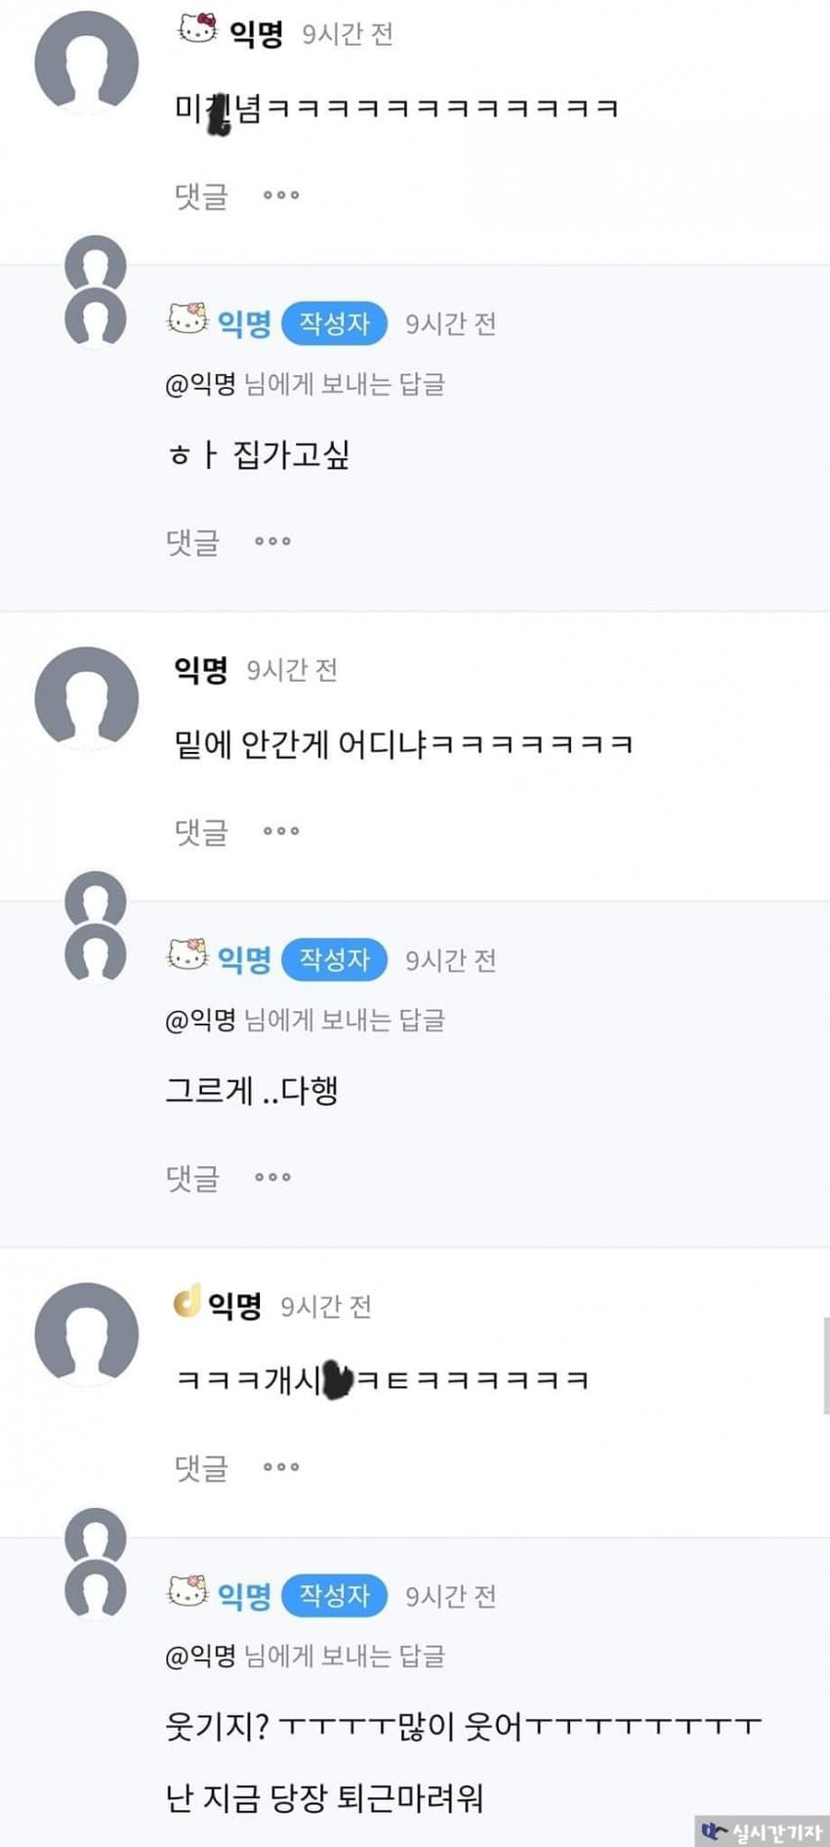
Task: Click the scrollbar on the right edge
Action: point(826,1364)
